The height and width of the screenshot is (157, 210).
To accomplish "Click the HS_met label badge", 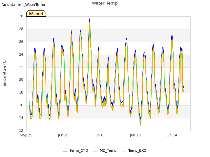I will pos(36,14).
